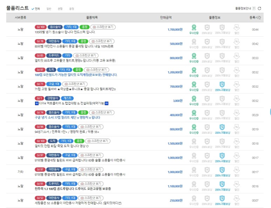The height and width of the screenshot is (208, 271).
Task: Click 우수인증 icon in 1,500,000원 row
Action: point(194,142)
